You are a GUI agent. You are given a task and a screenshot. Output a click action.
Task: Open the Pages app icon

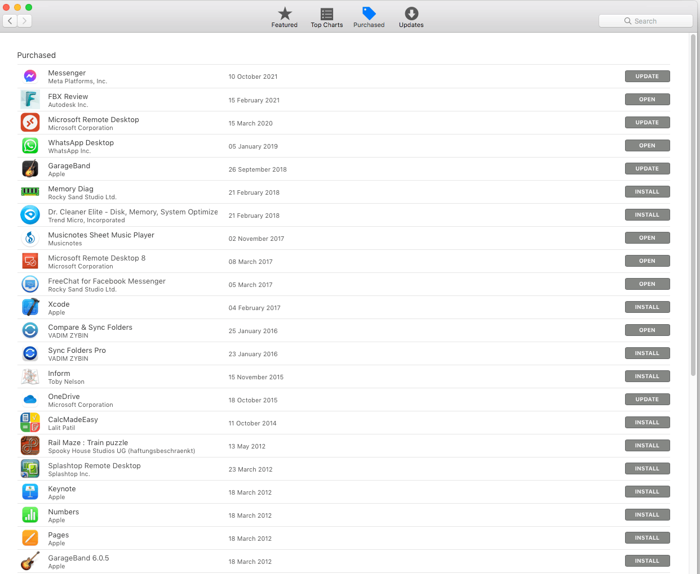pyautogui.click(x=30, y=537)
